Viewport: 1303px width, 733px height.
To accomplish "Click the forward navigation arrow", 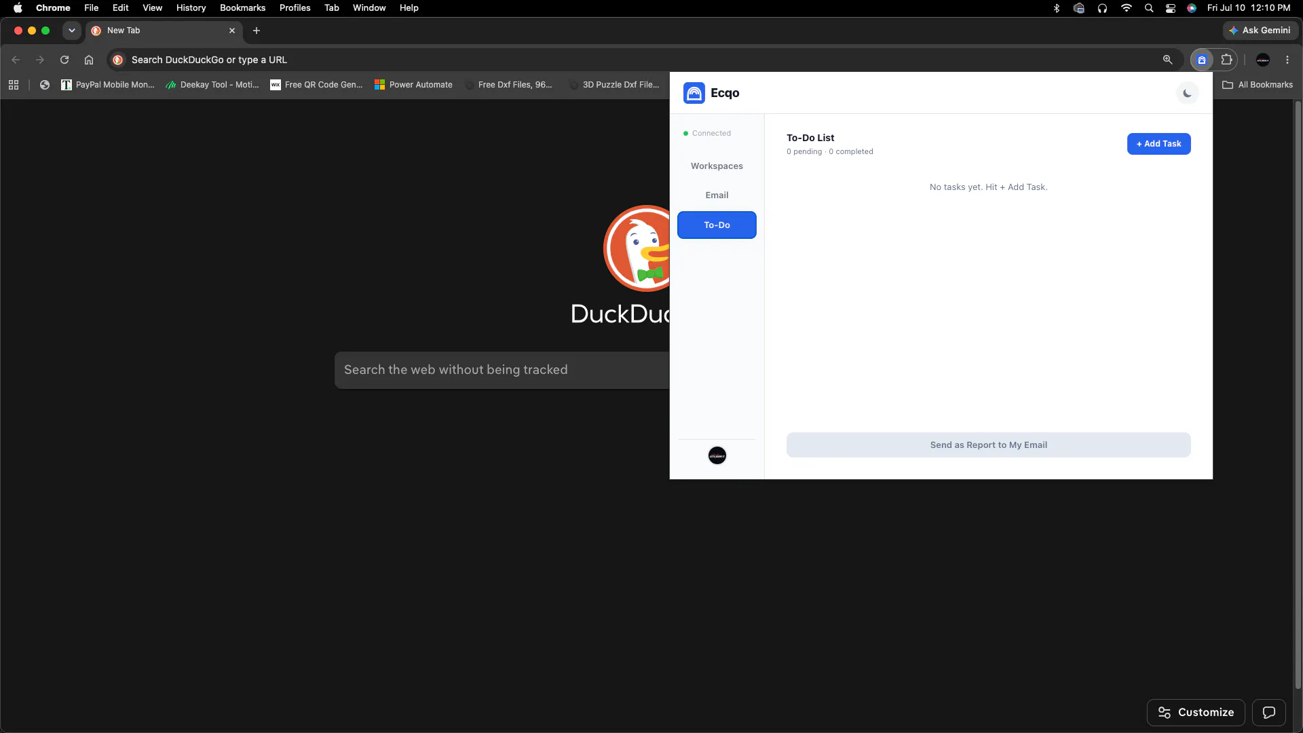I will coord(40,60).
